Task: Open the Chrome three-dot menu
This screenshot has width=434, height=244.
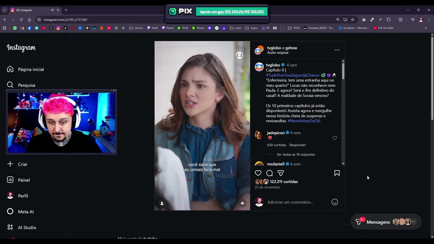Action: click(x=429, y=20)
